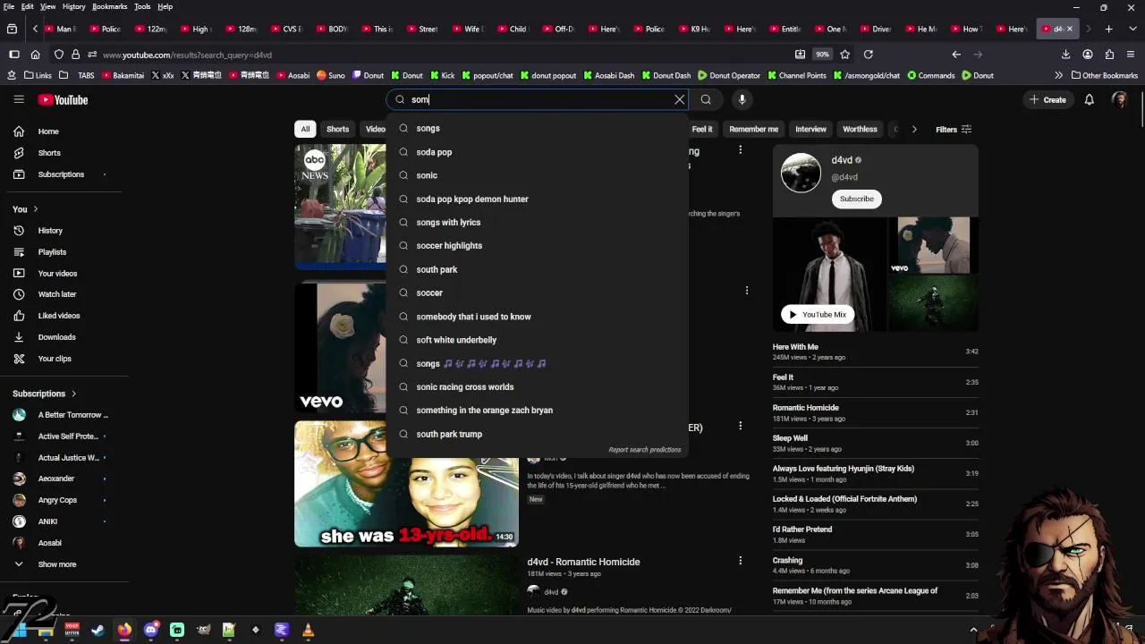Image resolution: width=1145 pixels, height=644 pixels.
Task: Expand the You section chevron
Action: 36,209
